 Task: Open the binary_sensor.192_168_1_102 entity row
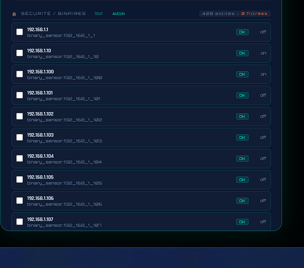[x=141, y=116]
